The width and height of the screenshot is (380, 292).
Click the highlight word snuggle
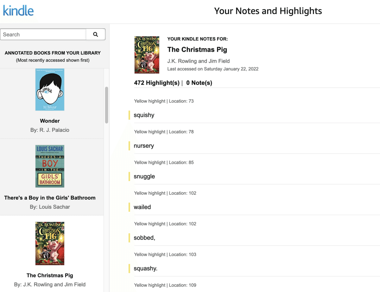144,177
